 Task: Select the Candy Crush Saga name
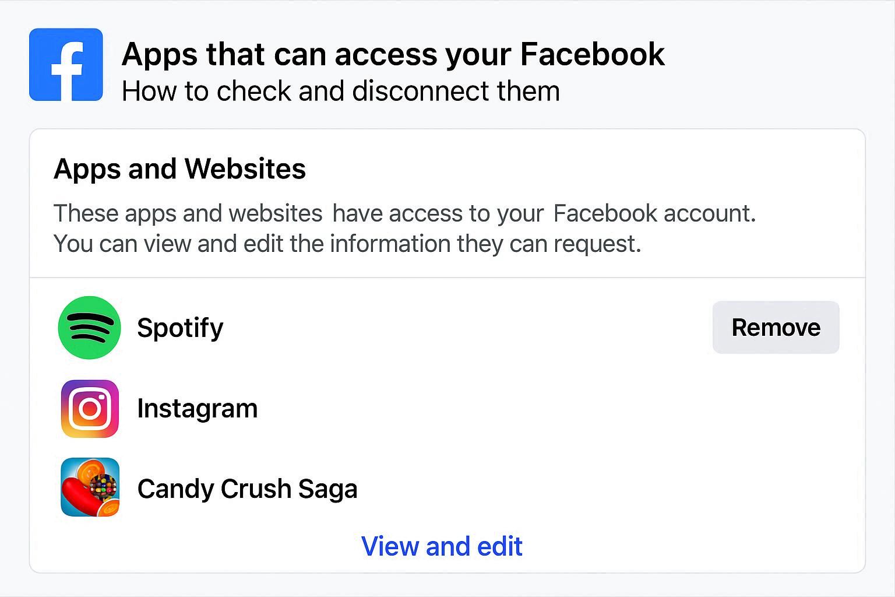click(x=247, y=489)
